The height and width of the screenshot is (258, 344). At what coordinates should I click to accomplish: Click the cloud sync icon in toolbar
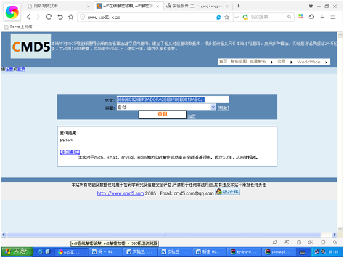pyautogui.click(x=311, y=17)
